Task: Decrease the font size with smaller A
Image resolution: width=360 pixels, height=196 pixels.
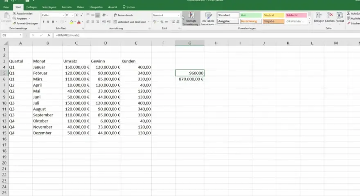Action: coord(81,15)
